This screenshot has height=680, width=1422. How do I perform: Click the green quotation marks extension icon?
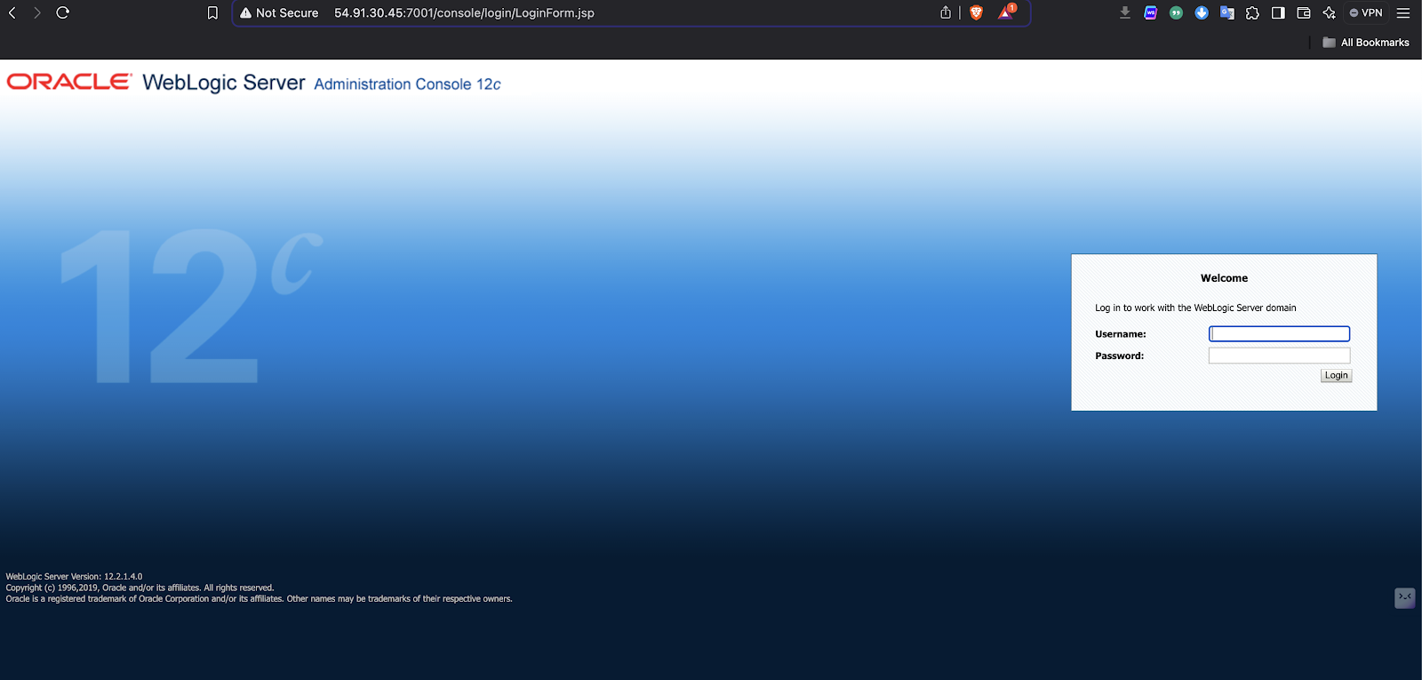[x=1176, y=12]
